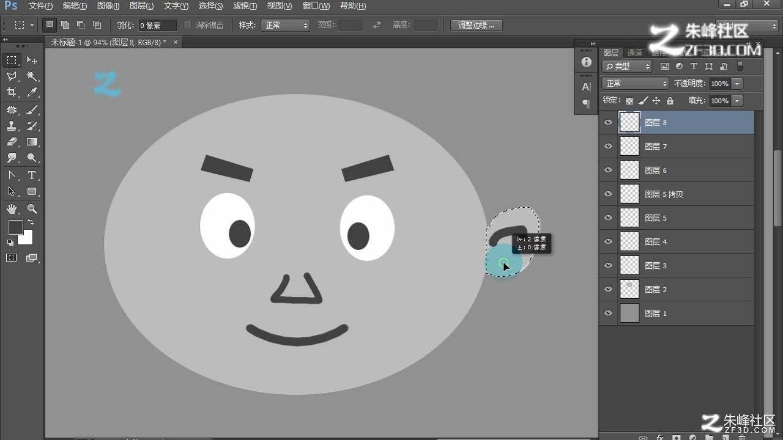Select the Rectangular Marquee tool
Image resolution: width=783 pixels, height=440 pixels.
pos(12,61)
